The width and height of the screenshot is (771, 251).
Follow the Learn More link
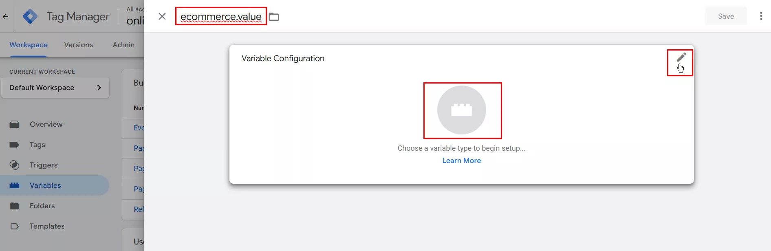tap(461, 161)
